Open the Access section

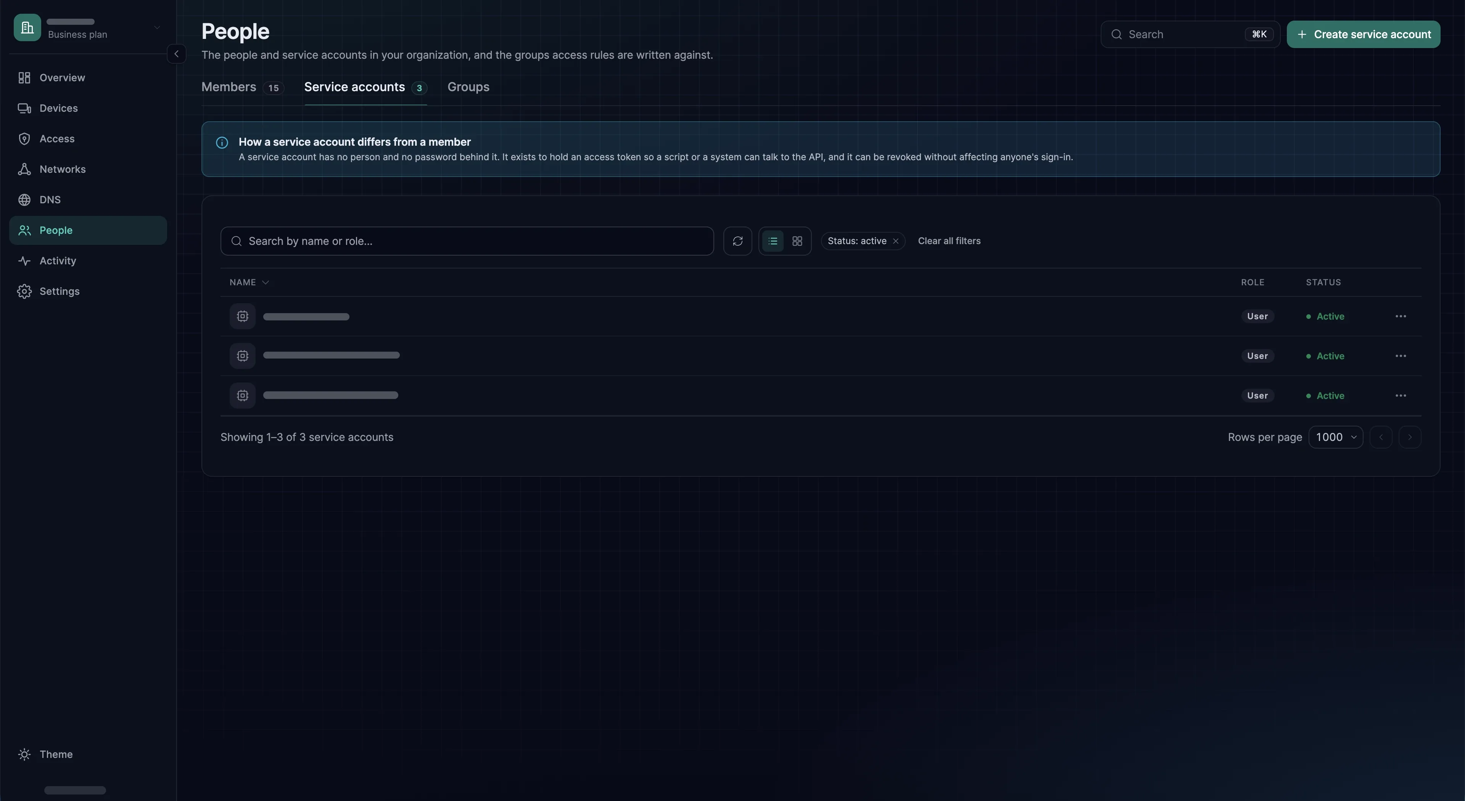click(x=88, y=139)
